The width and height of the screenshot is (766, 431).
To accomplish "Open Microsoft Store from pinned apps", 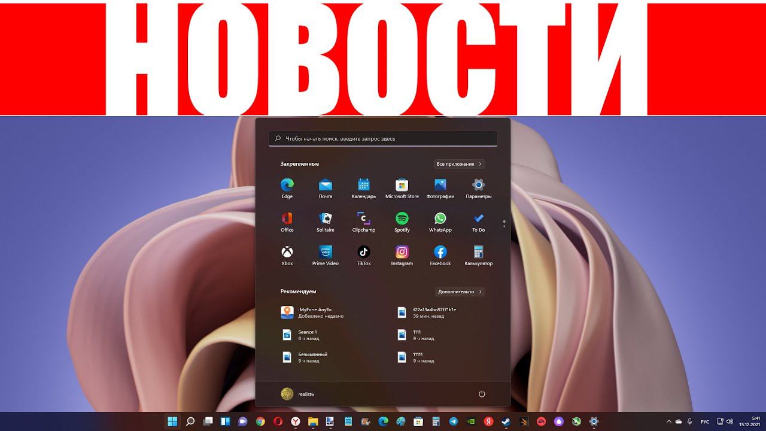I will (x=402, y=188).
